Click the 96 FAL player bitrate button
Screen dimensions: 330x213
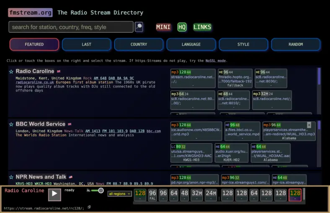click(x=152, y=195)
